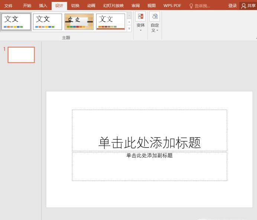This screenshot has height=220, width=257.
Task: Click the Login (登录) button
Action: click(232, 6)
